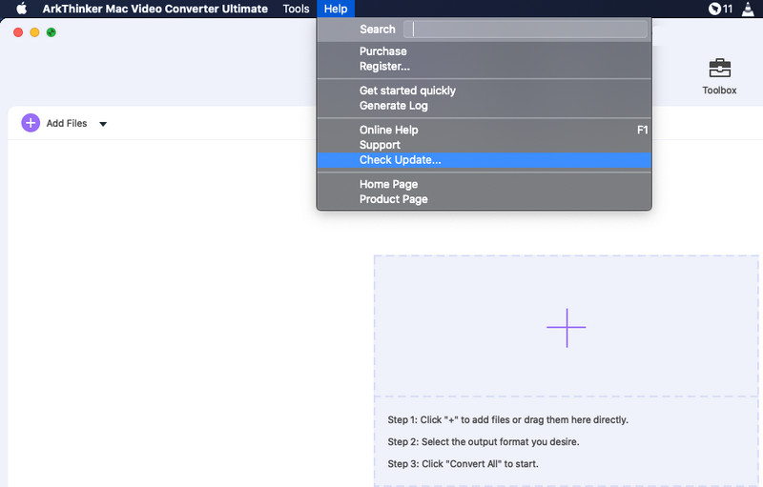Open the Apple menu

point(21,9)
